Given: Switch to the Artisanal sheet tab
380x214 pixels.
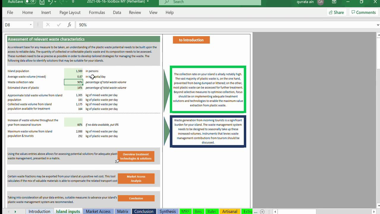Looking at the screenshot, I should click(230, 211).
